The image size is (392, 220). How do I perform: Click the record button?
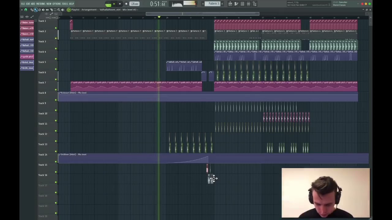[x=126, y=4]
